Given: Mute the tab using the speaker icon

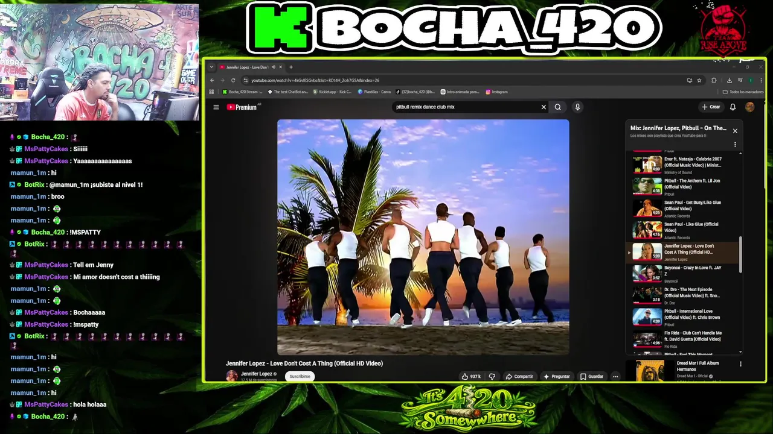Looking at the screenshot, I should [x=274, y=67].
